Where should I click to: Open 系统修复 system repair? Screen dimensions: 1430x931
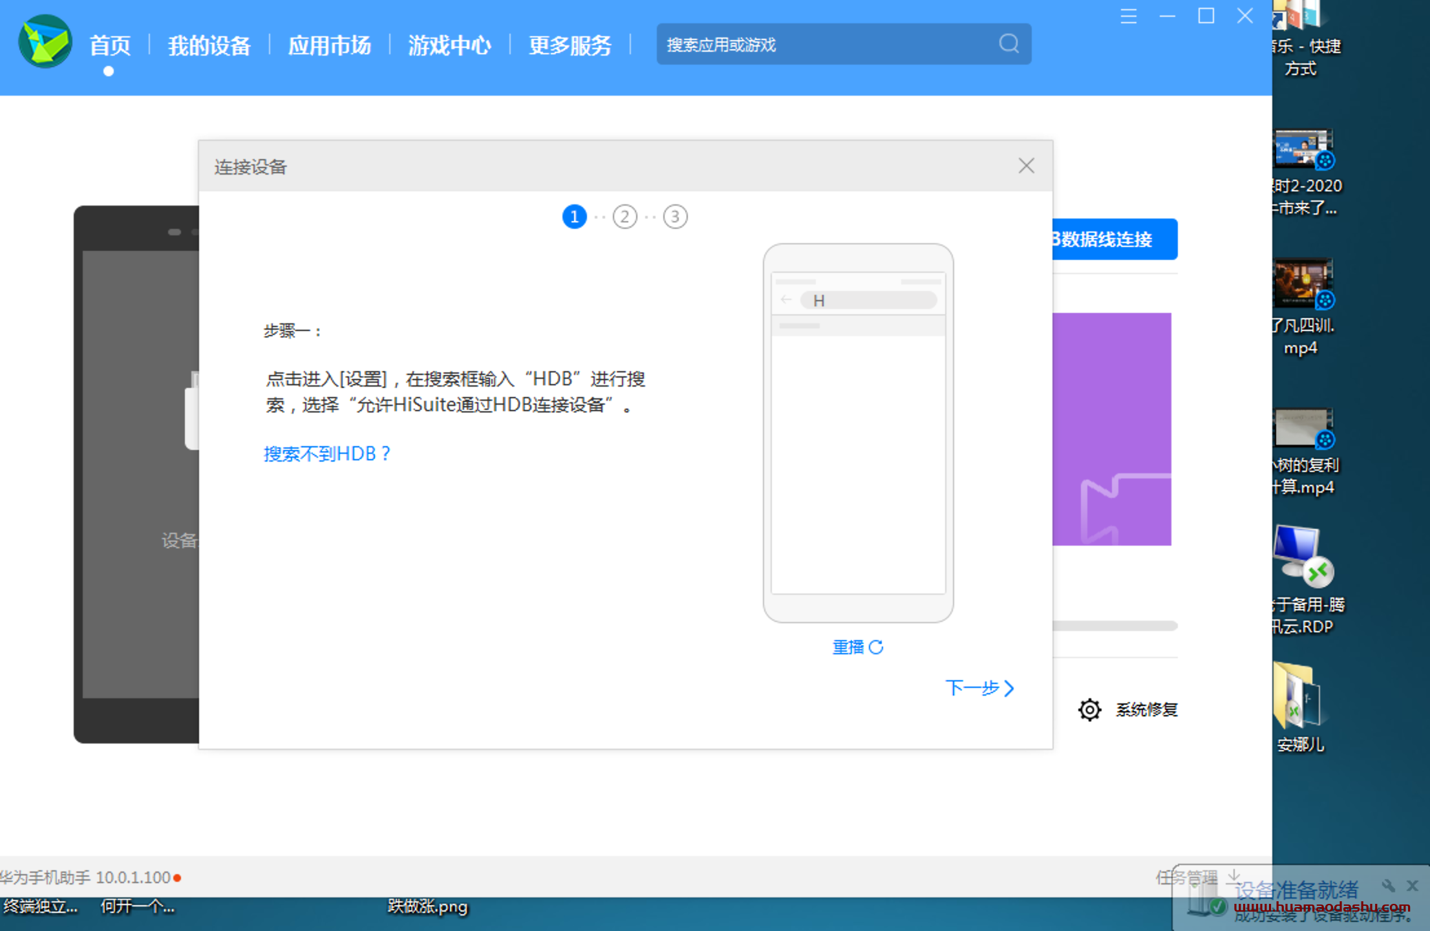[1147, 710]
